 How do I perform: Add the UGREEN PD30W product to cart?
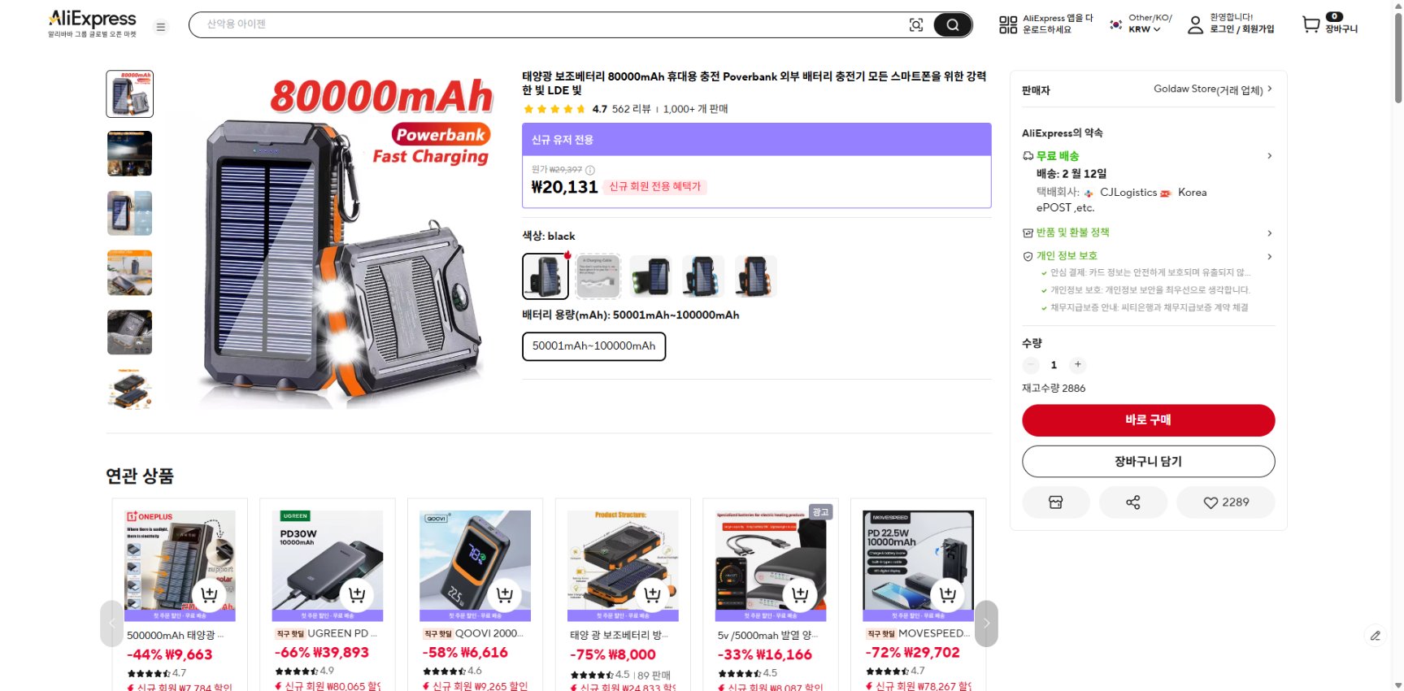[357, 594]
